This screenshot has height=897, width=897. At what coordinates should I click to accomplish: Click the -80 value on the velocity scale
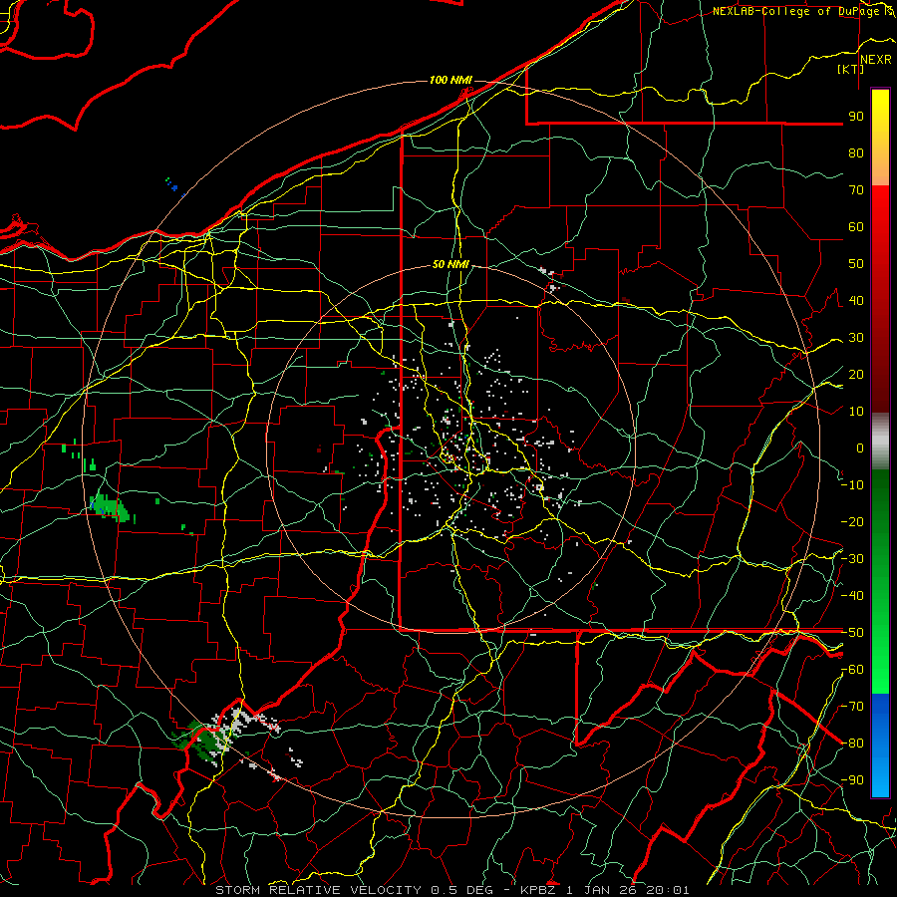tap(852, 744)
